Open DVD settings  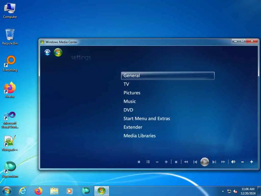[x=128, y=110]
